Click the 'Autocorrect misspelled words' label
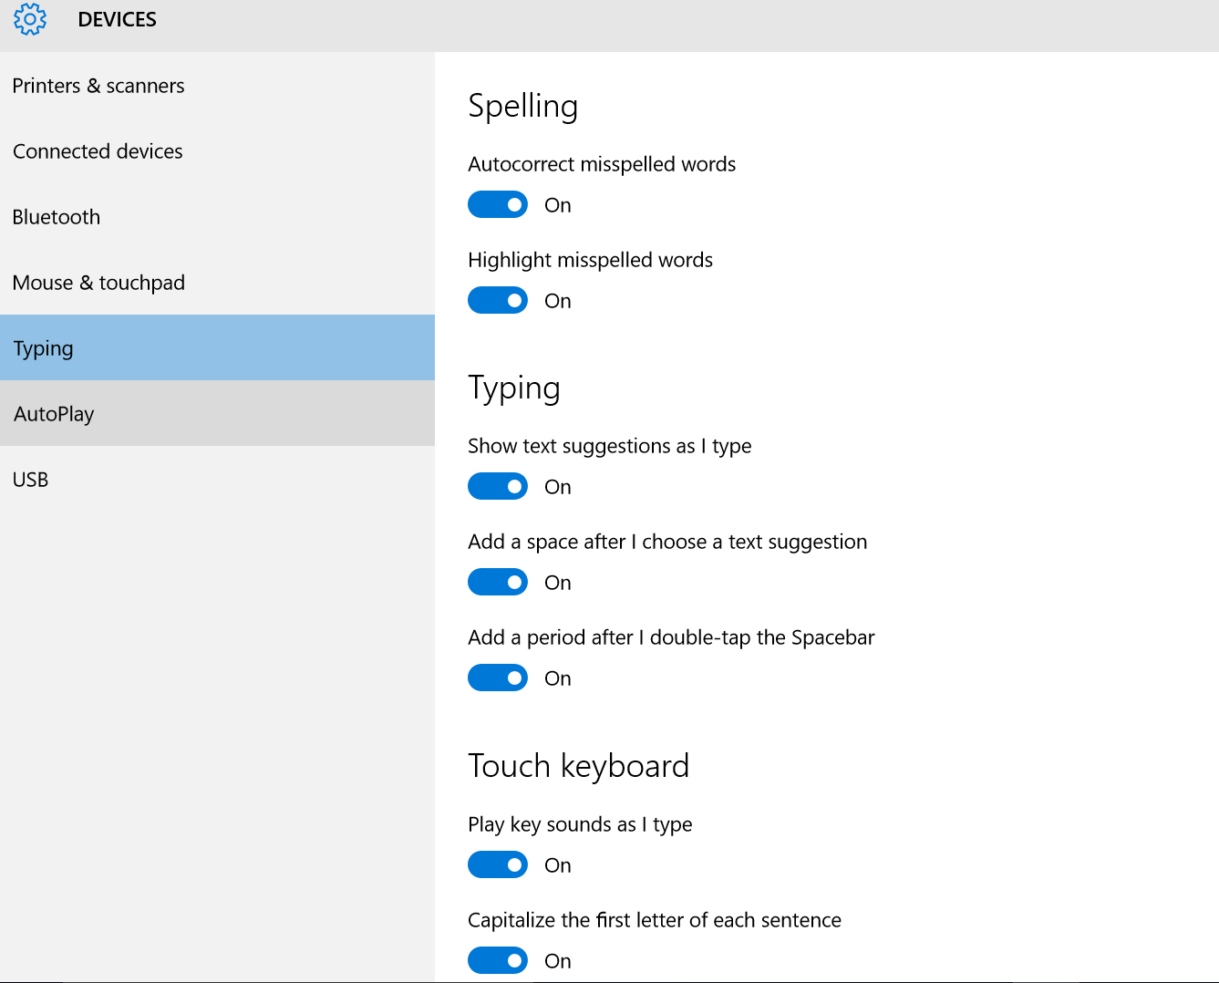 (602, 164)
